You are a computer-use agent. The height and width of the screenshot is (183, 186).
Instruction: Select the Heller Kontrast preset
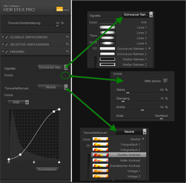tap(119, 160)
